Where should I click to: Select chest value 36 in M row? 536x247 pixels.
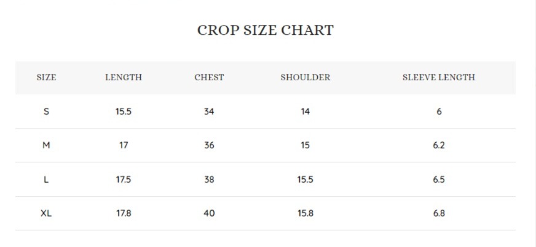tap(209, 146)
